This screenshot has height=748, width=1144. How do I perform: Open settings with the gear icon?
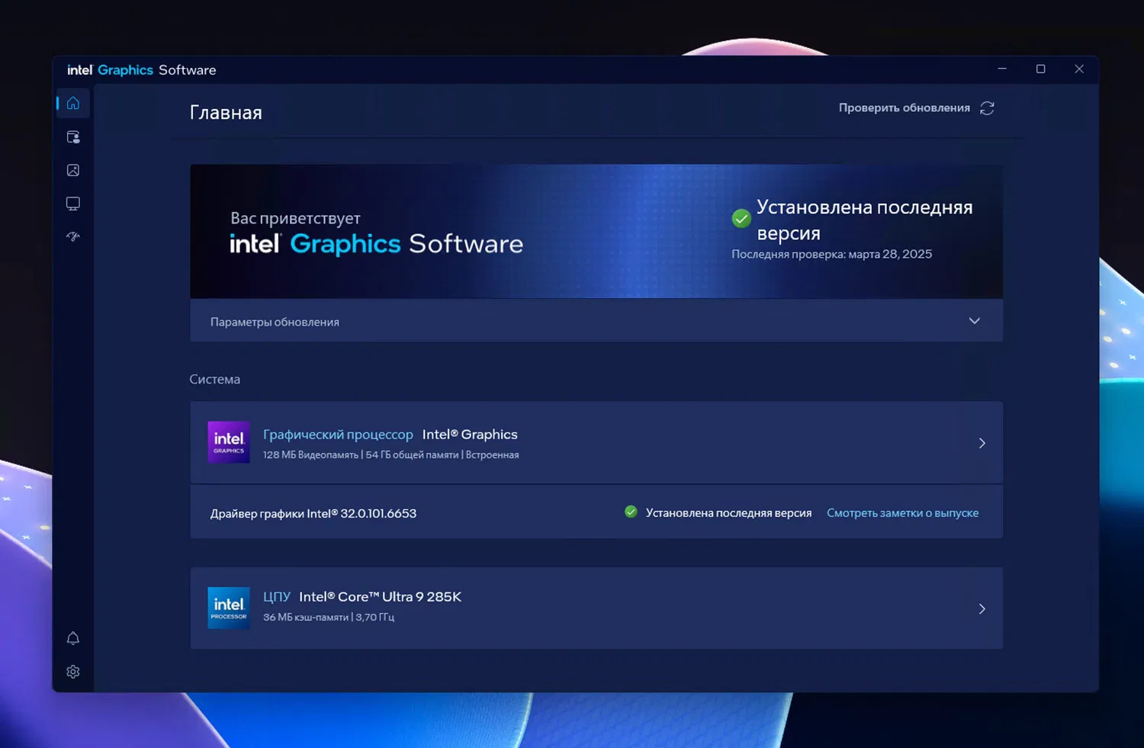[x=73, y=672]
